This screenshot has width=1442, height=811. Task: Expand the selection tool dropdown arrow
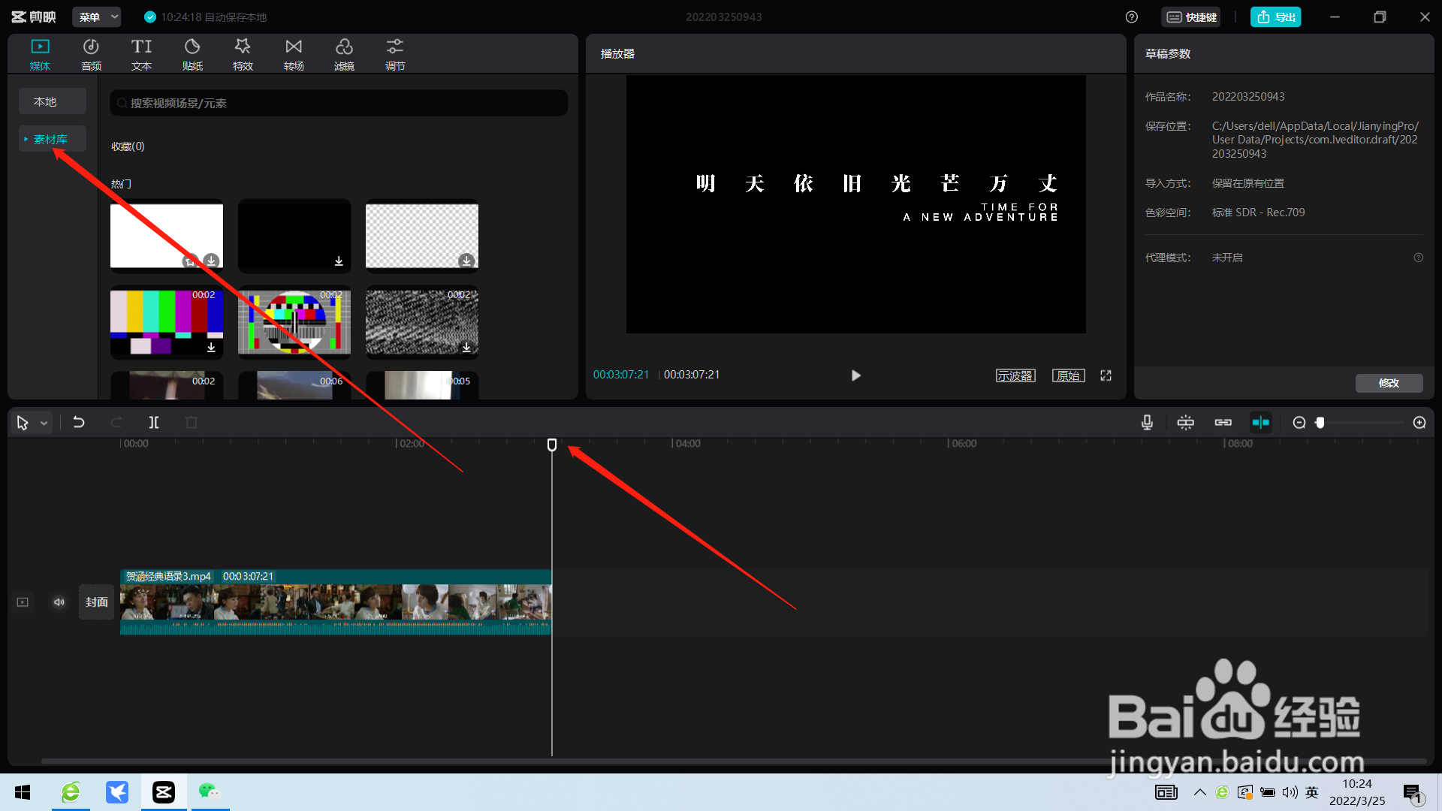[x=44, y=424]
